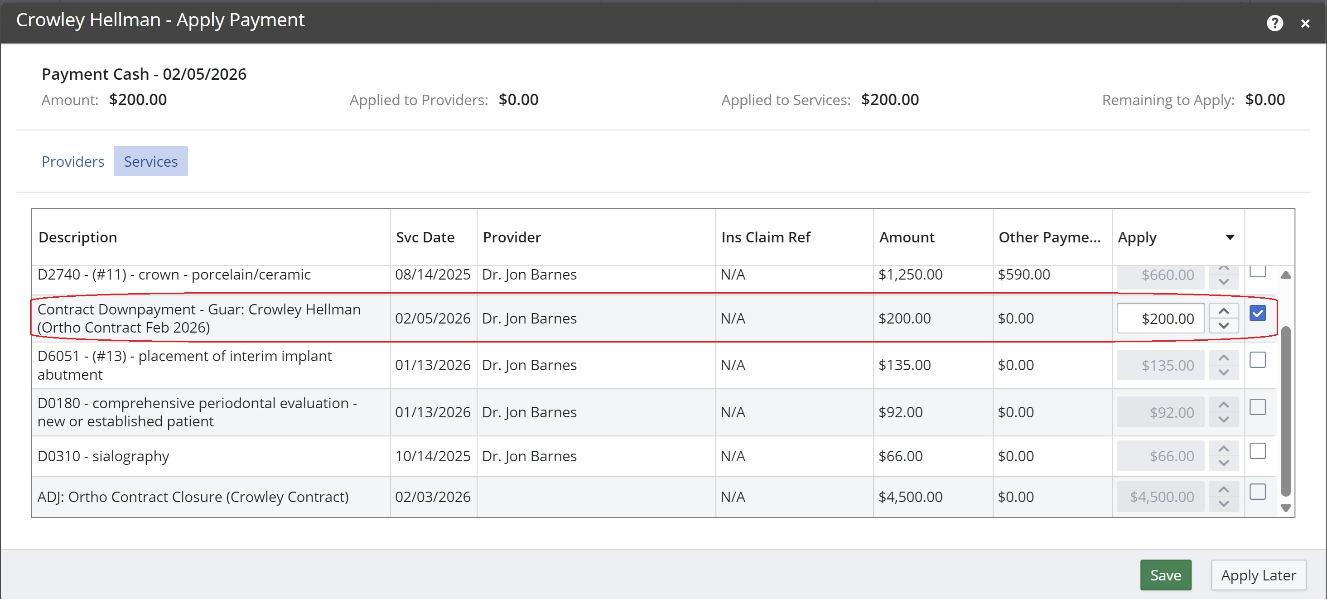Switch to the Providers tab
Viewport: 1327px width, 599px height.
[x=72, y=161]
